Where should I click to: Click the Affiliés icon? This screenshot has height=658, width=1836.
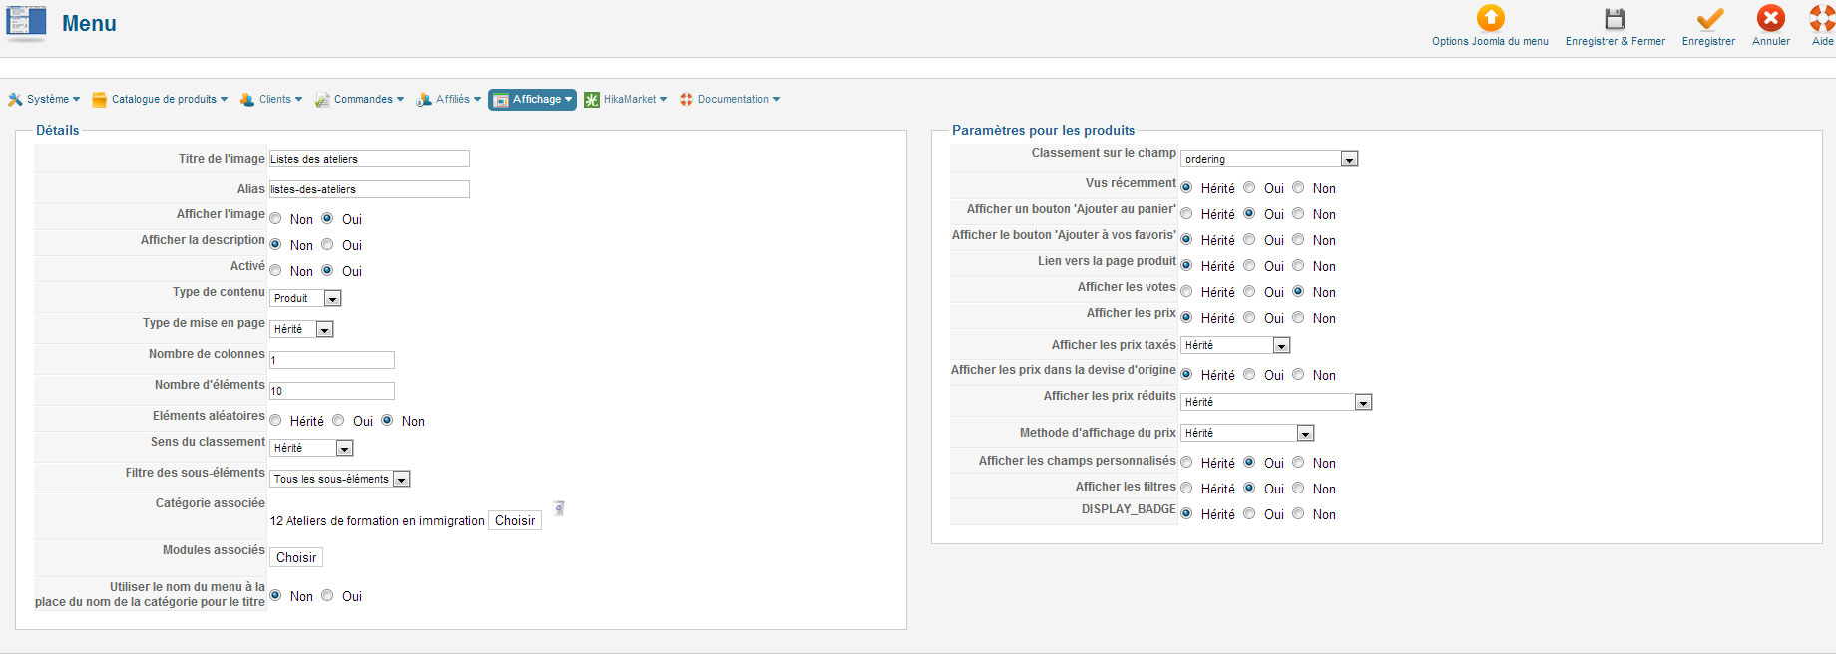click(424, 99)
